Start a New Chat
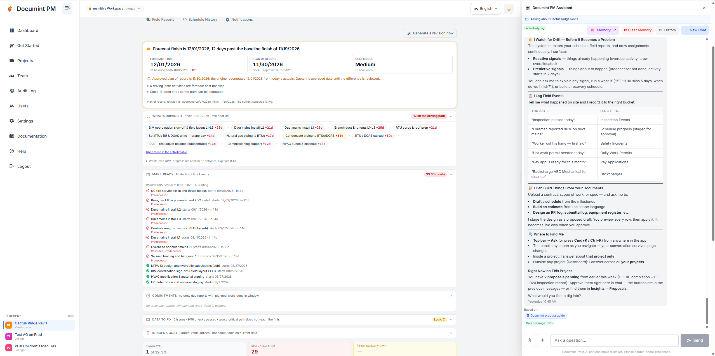The width and height of the screenshot is (715, 356). tap(695, 30)
